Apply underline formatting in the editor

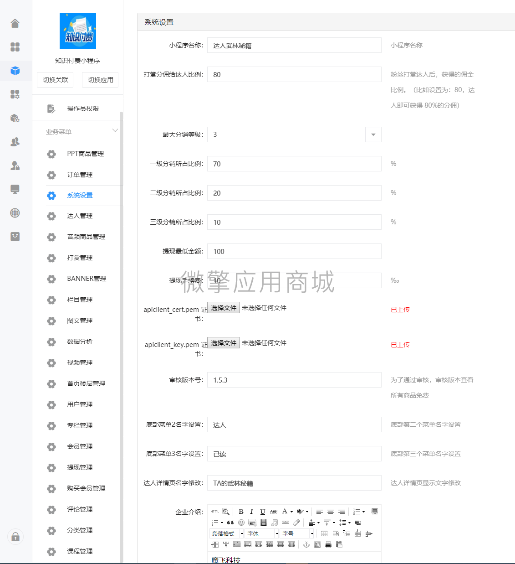coord(262,512)
